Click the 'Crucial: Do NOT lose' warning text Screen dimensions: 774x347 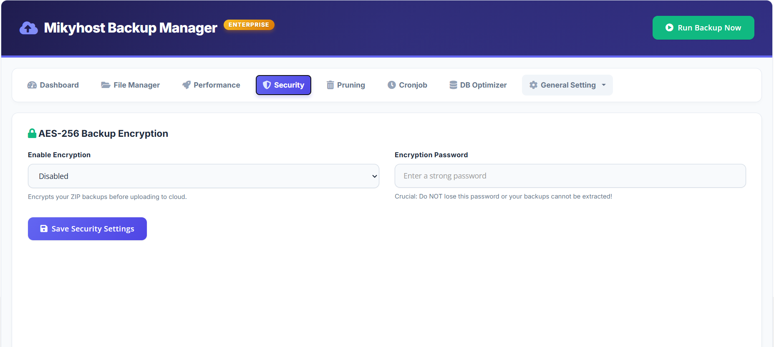503,196
